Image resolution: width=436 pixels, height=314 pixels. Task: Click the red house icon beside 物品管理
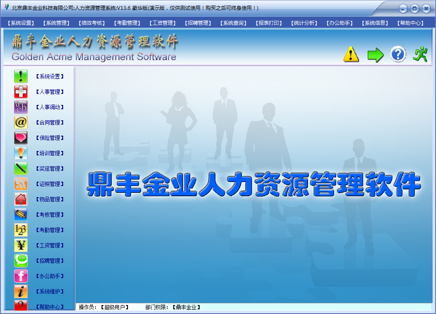click(21, 199)
